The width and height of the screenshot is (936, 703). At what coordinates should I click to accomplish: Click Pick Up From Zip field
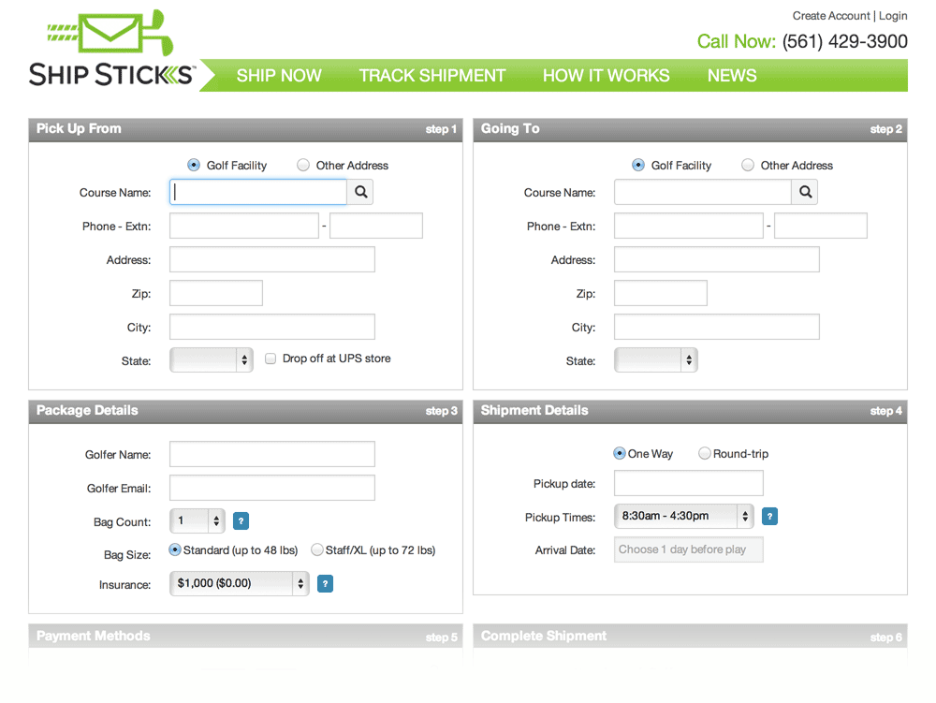216,293
